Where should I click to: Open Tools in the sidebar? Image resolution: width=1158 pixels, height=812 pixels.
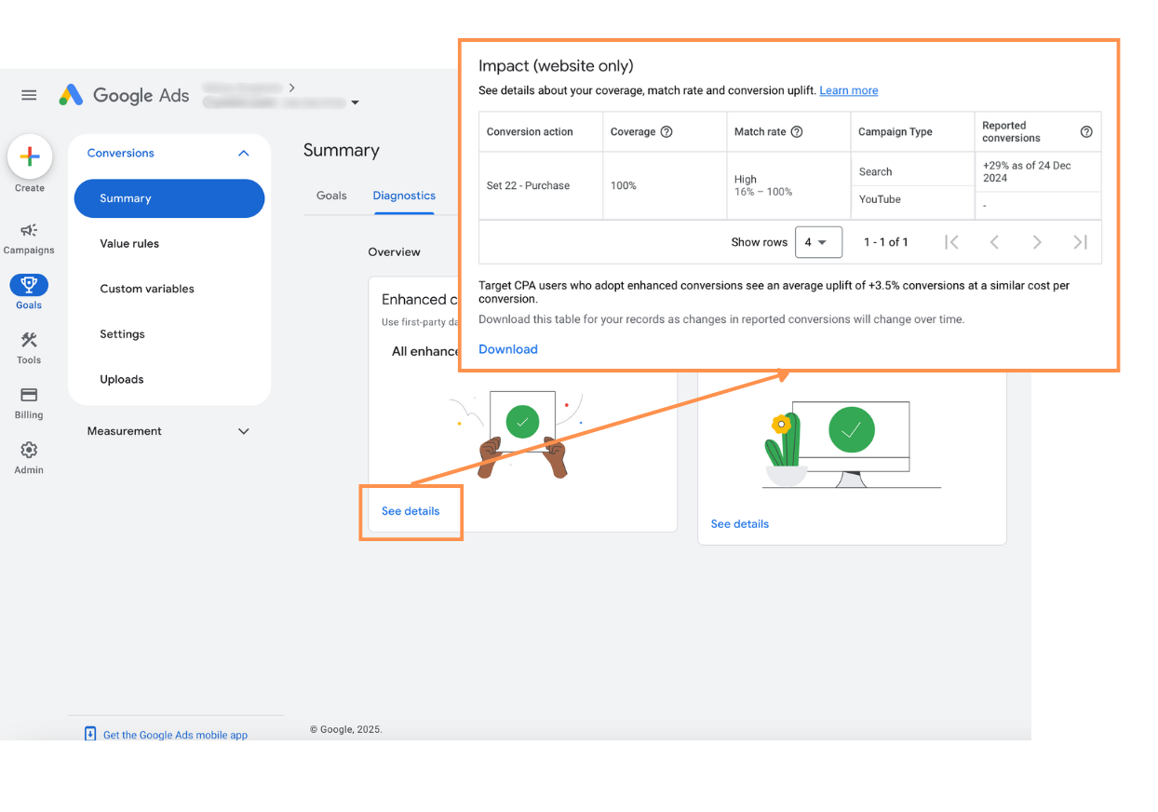pyautogui.click(x=29, y=348)
